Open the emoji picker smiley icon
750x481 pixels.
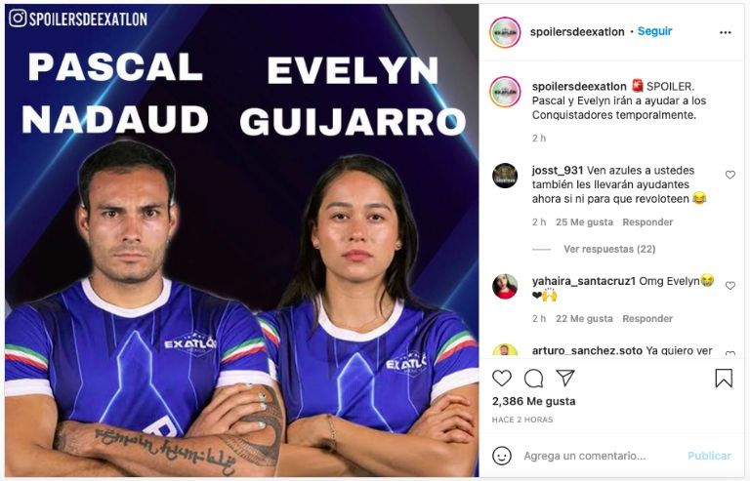tap(502, 456)
